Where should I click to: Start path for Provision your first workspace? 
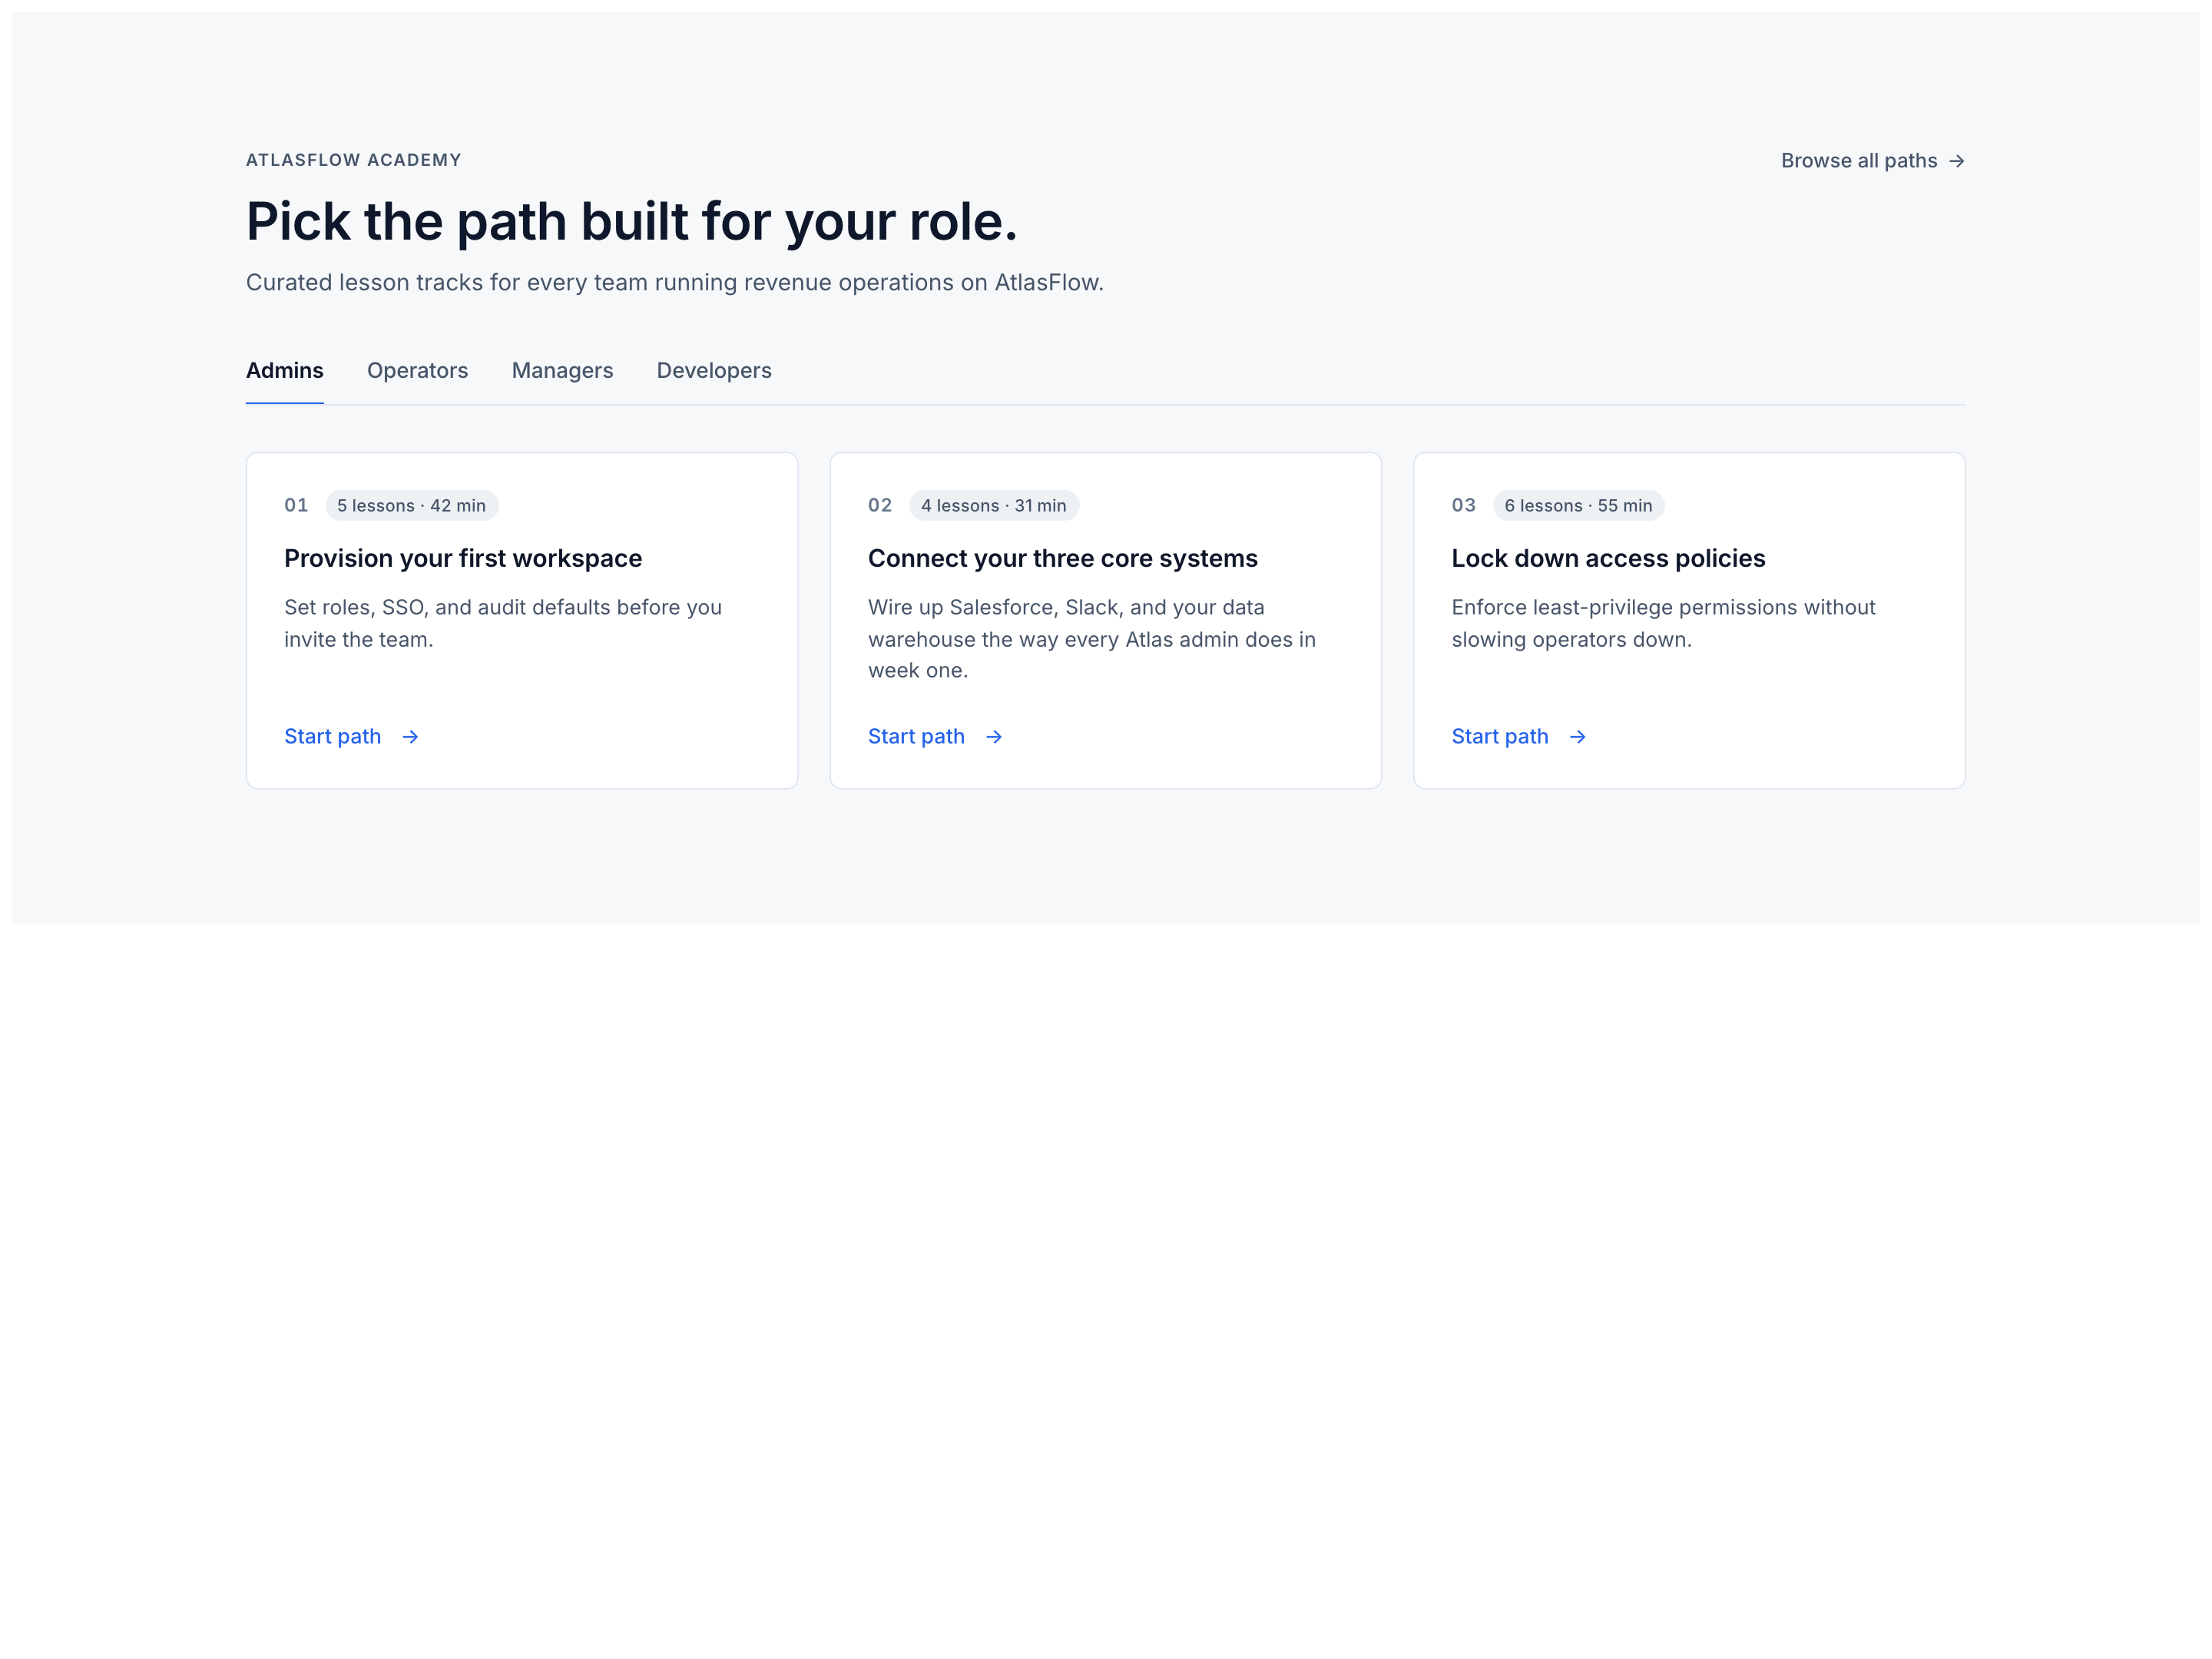pyautogui.click(x=351, y=737)
